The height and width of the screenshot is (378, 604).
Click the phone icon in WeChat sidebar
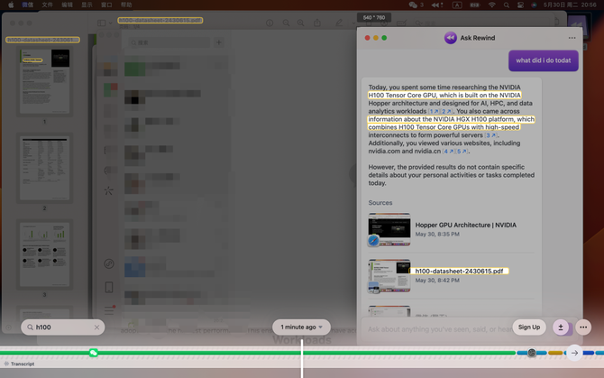coord(109,287)
